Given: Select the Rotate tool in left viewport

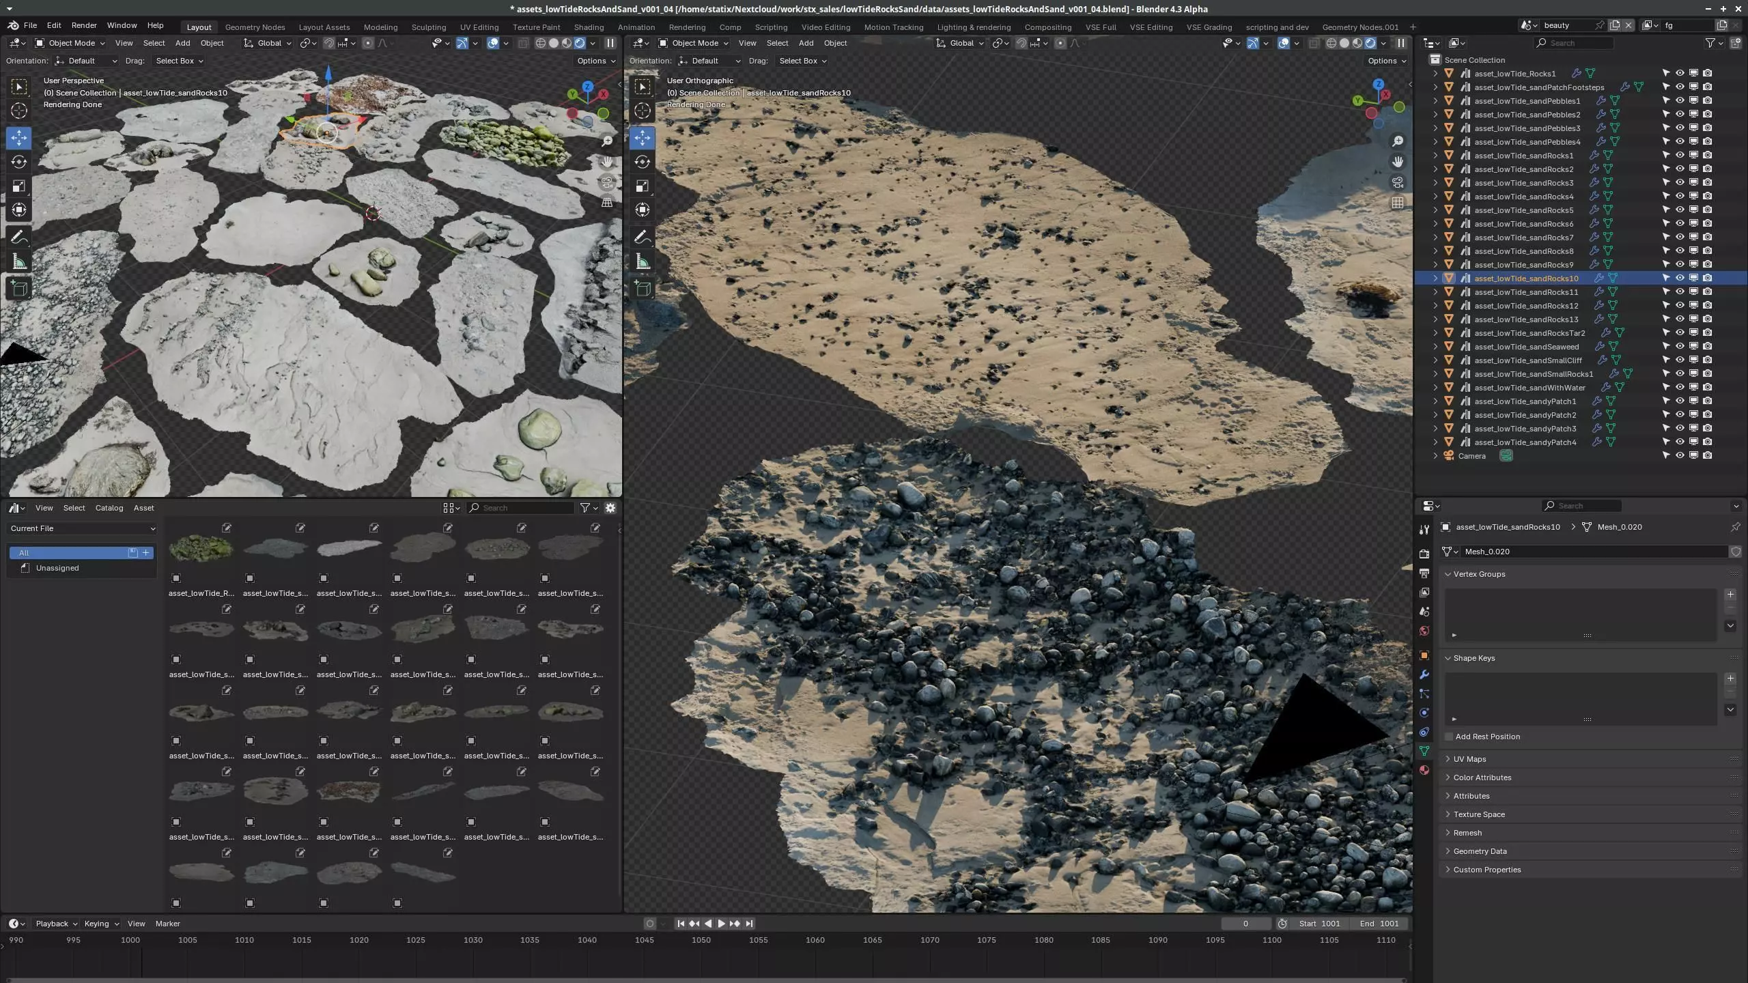Looking at the screenshot, I should 19,162.
